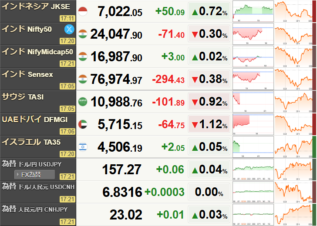Open 為替 人民元/円 CNHJPY label
The height and width of the screenshot is (226, 317).
(x=34, y=209)
